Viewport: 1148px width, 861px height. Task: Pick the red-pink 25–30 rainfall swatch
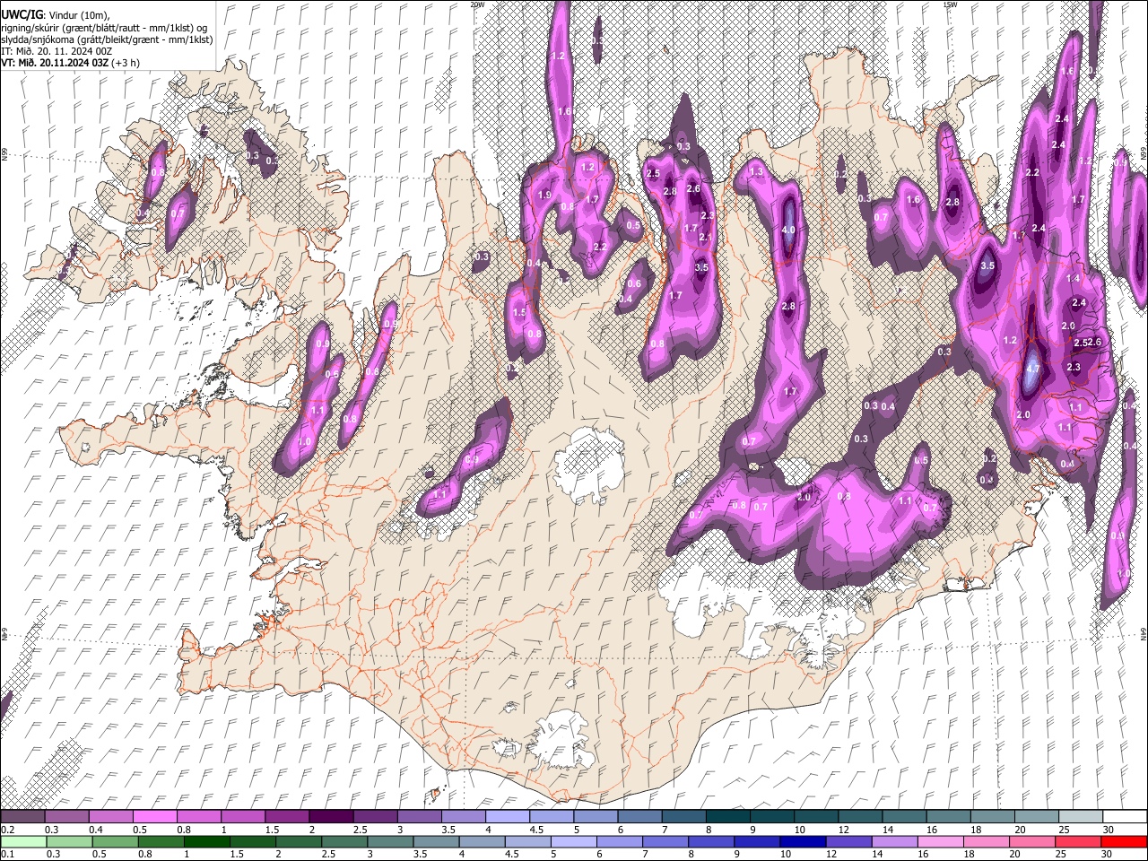[x=1078, y=841]
